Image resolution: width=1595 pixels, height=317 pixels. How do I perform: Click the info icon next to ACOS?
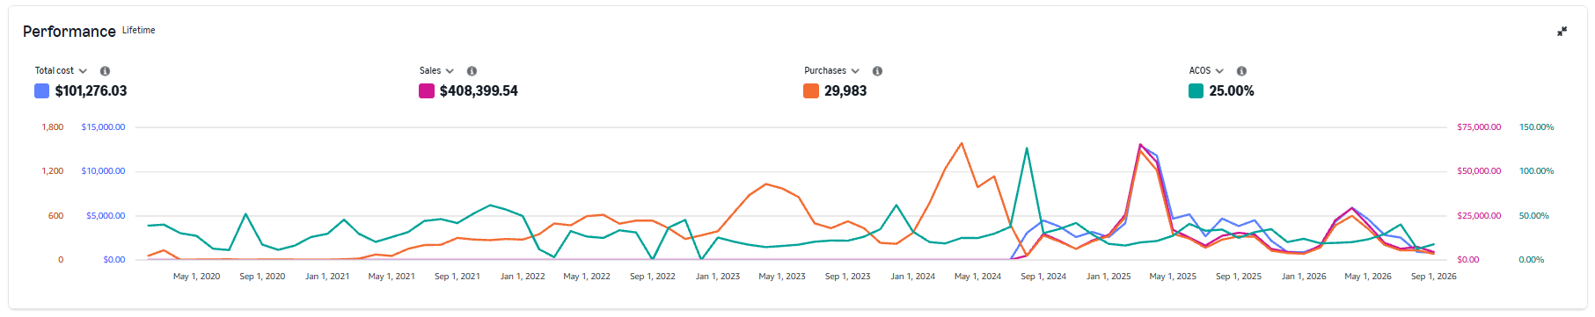pyautogui.click(x=1241, y=71)
